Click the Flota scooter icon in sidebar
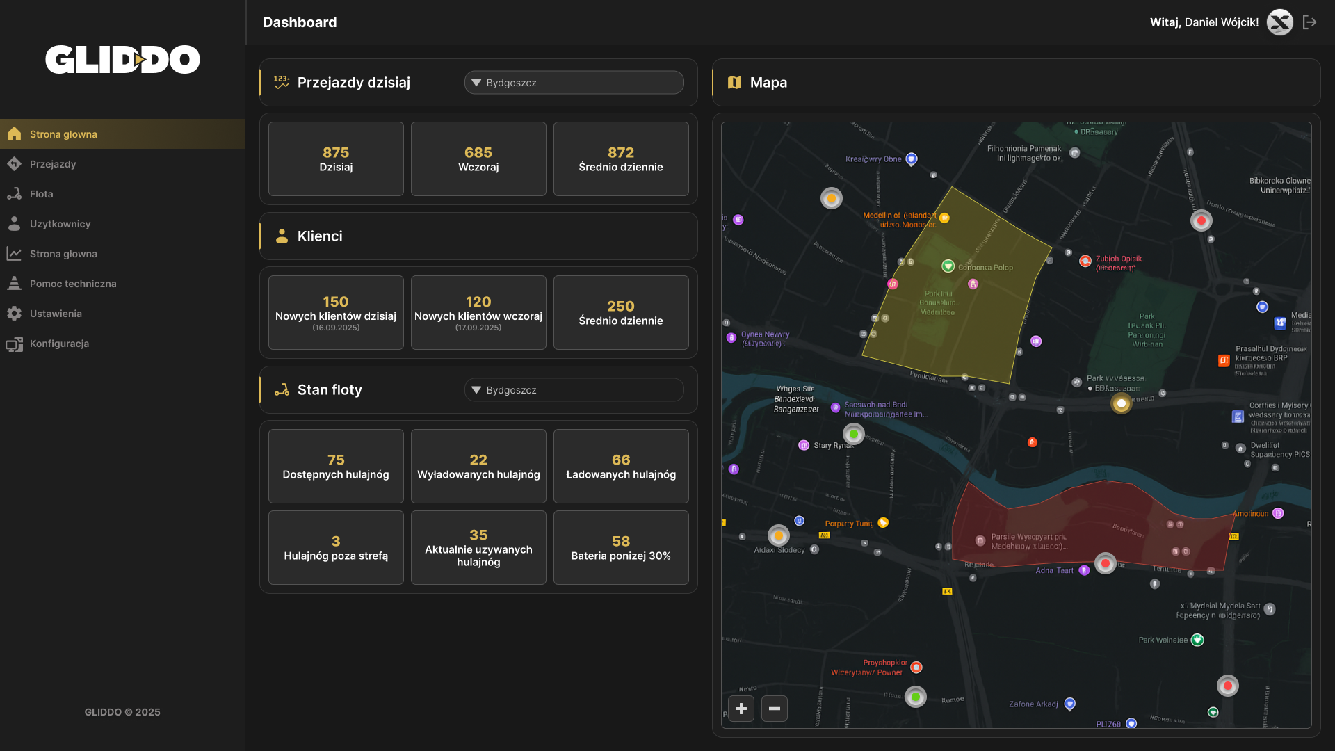 click(x=14, y=194)
